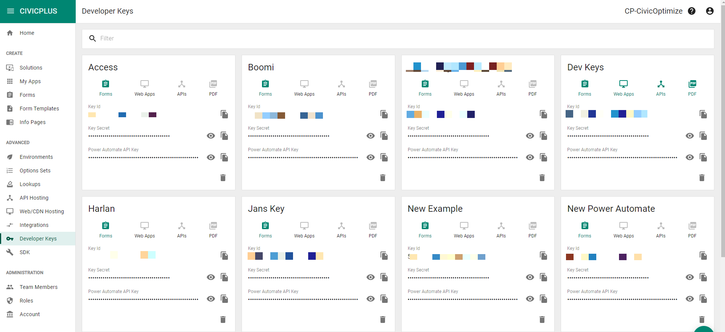Open the help question mark icon
725x332 pixels.
tap(692, 11)
